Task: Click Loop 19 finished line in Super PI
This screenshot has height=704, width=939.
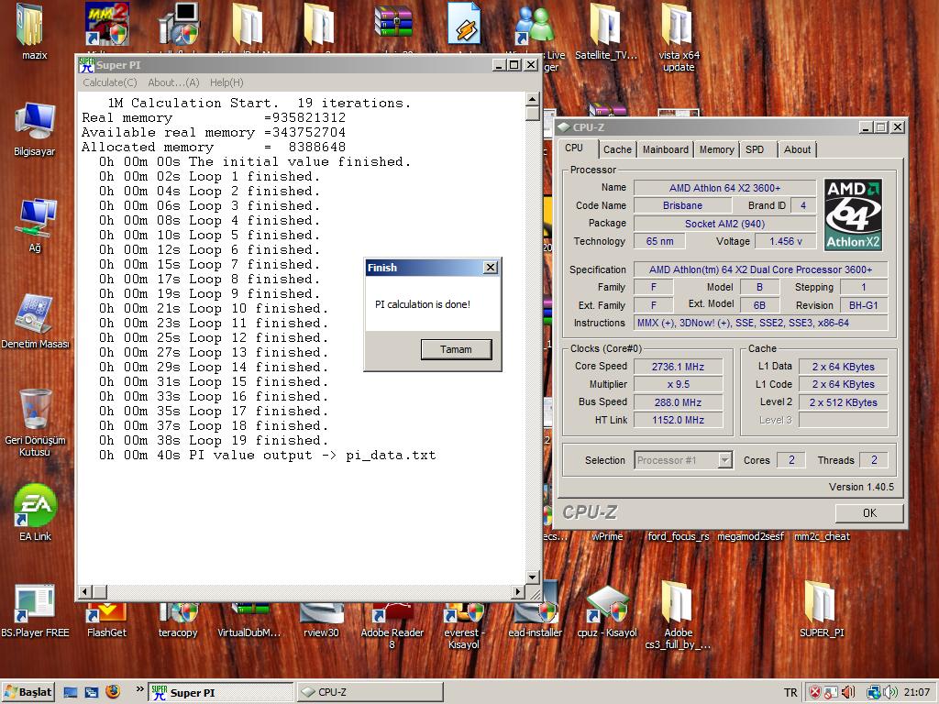Action: pos(214,441)
